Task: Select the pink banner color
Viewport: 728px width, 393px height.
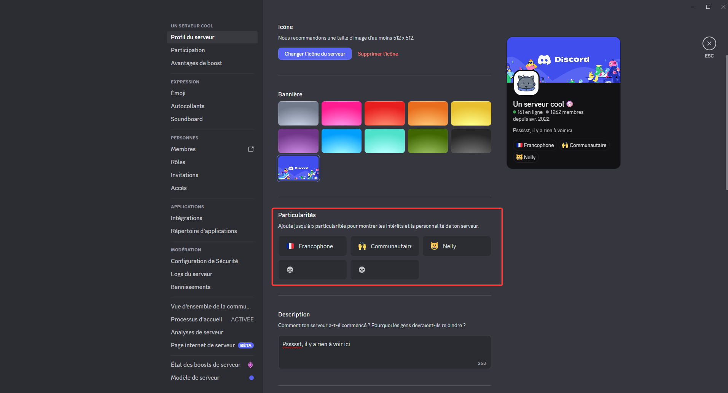Action: [x=341, y=113]
